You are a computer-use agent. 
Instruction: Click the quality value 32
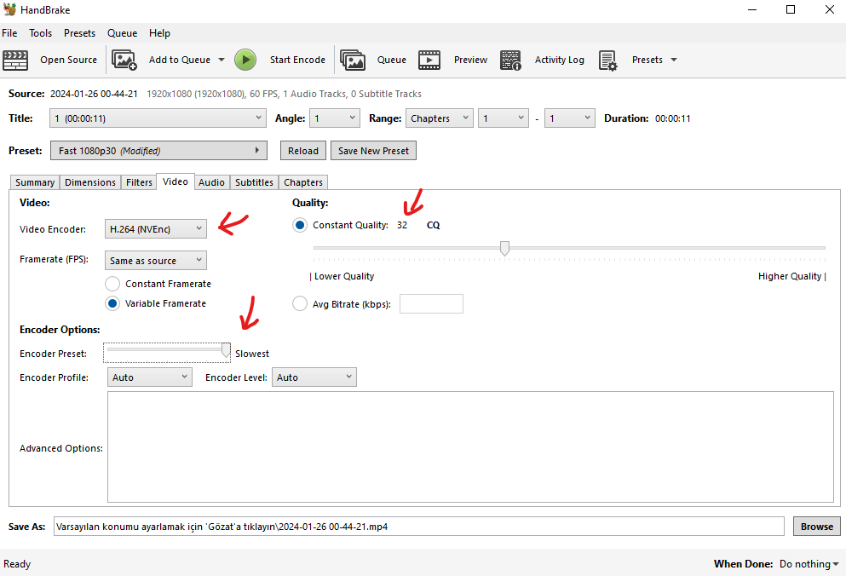tap(402, 225)
